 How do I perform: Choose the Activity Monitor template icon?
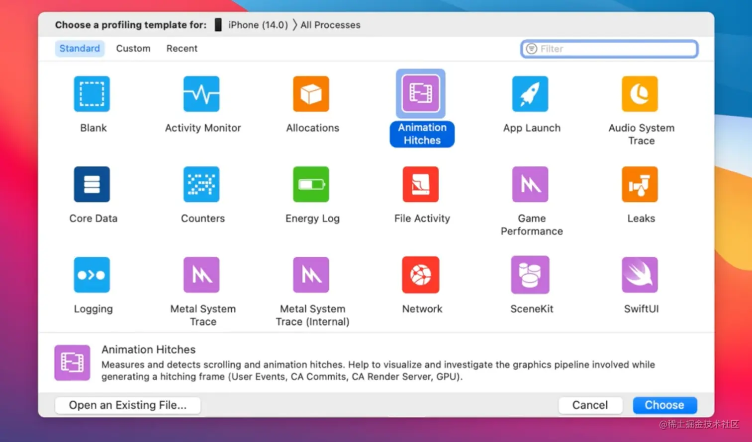(201, 94)
